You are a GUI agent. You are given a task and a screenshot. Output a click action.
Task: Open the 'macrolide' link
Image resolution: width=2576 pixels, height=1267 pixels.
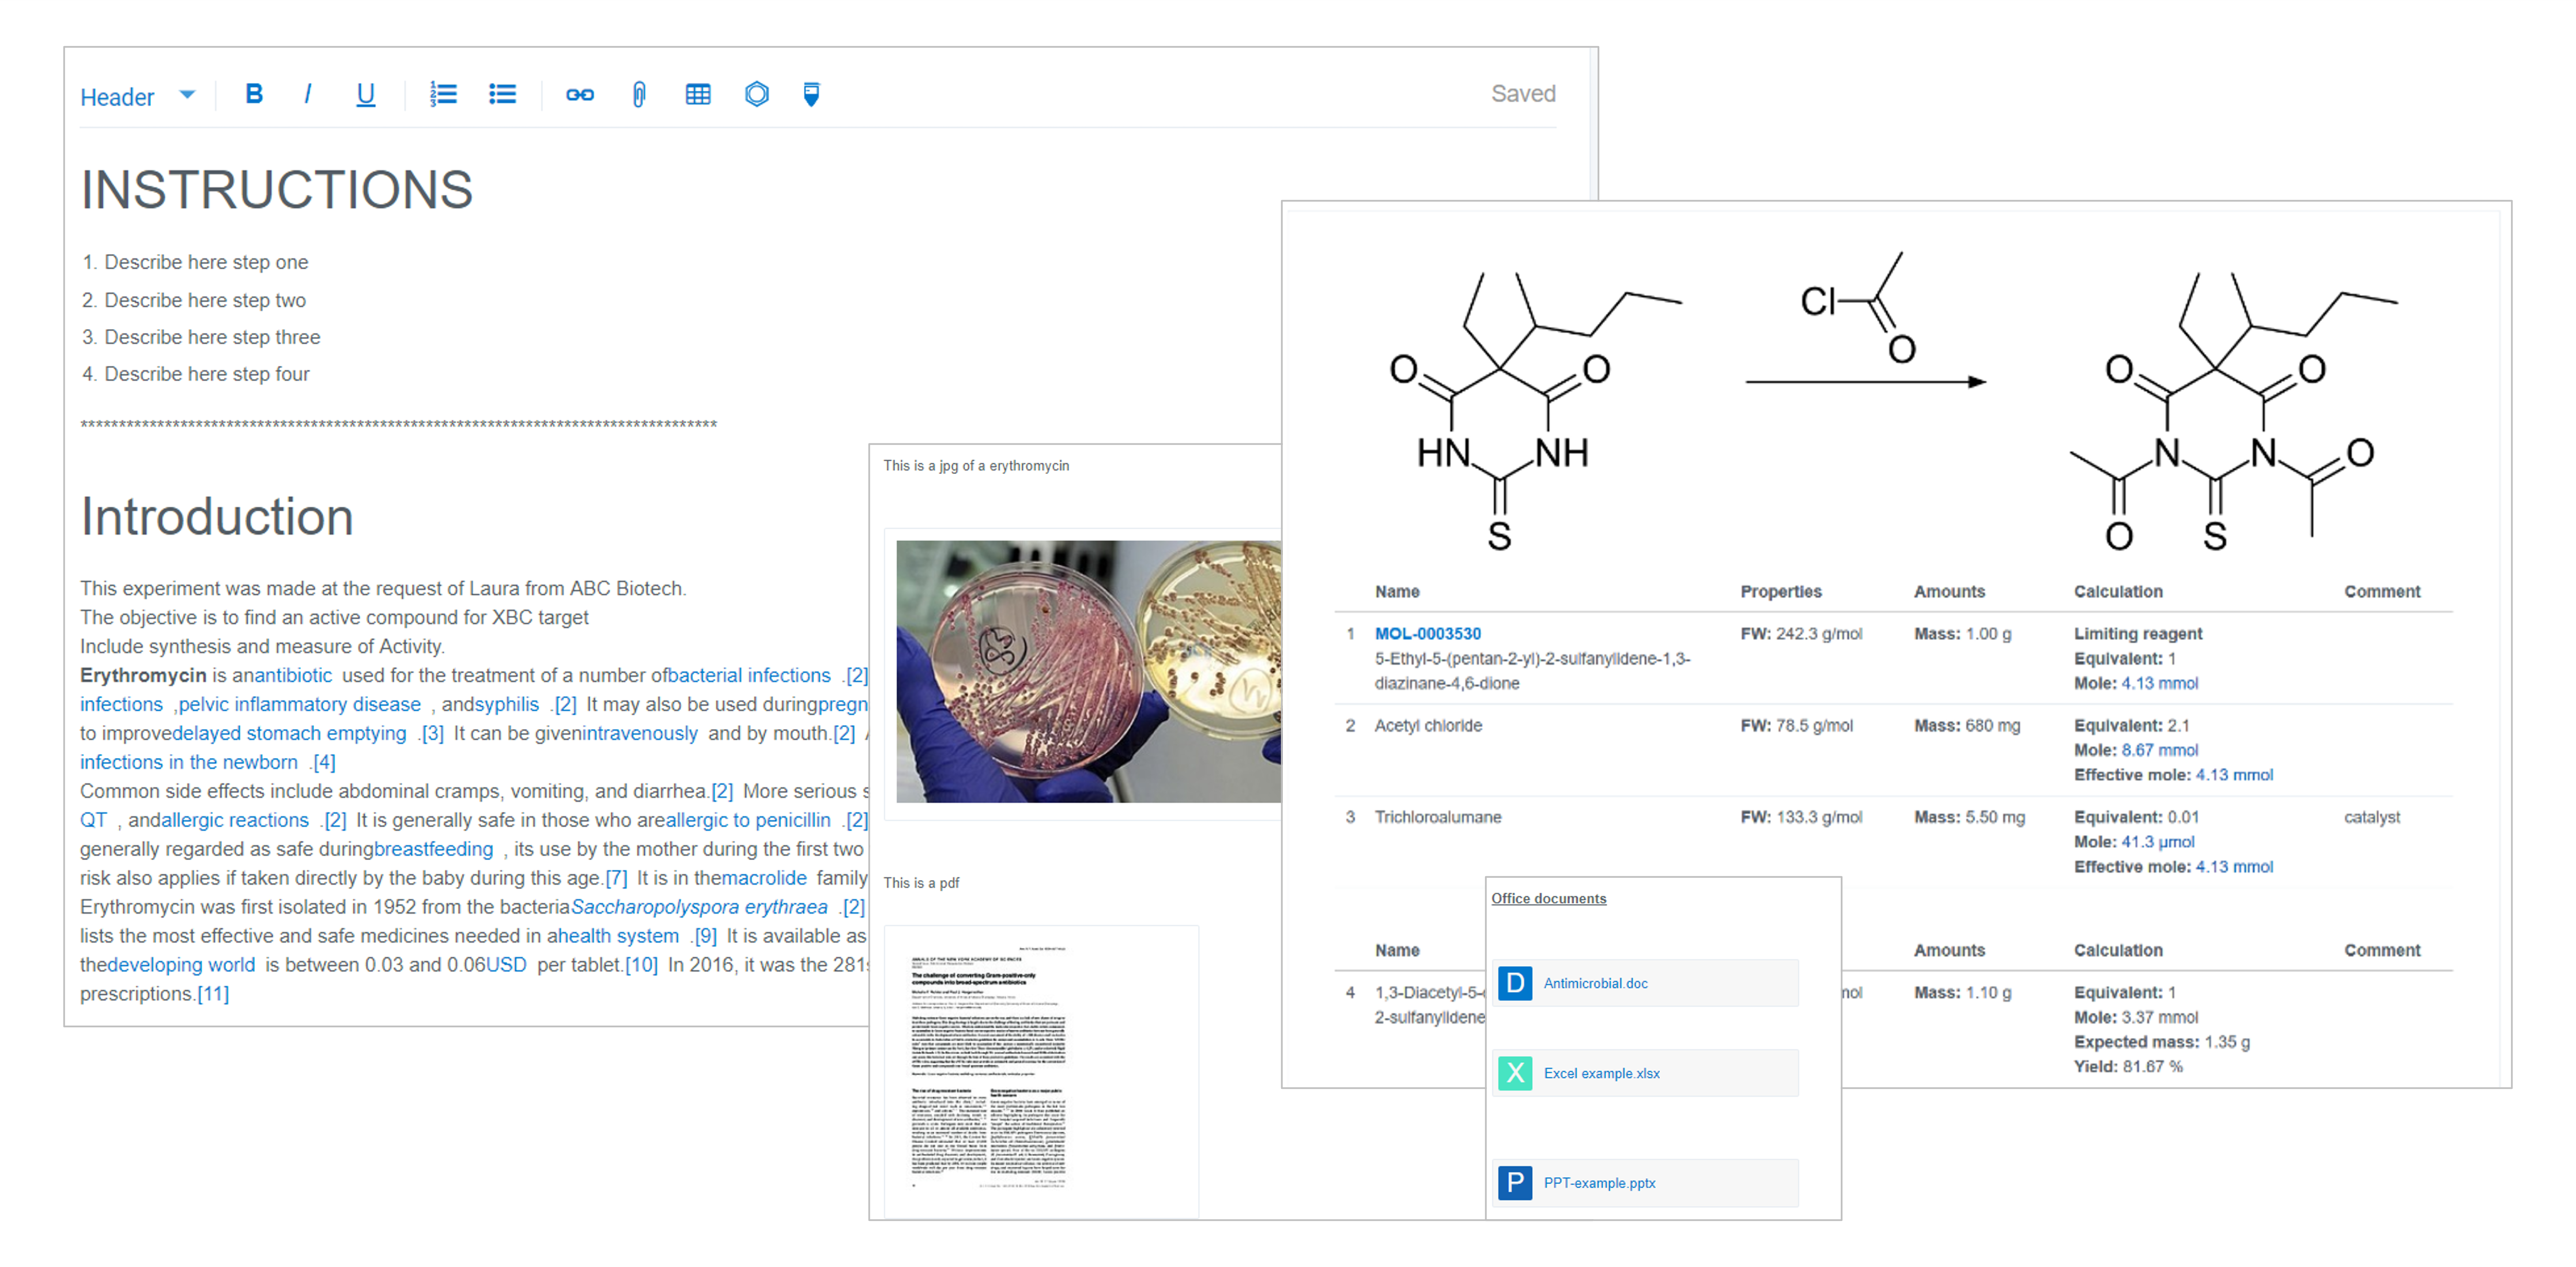[x=764, y=878]
